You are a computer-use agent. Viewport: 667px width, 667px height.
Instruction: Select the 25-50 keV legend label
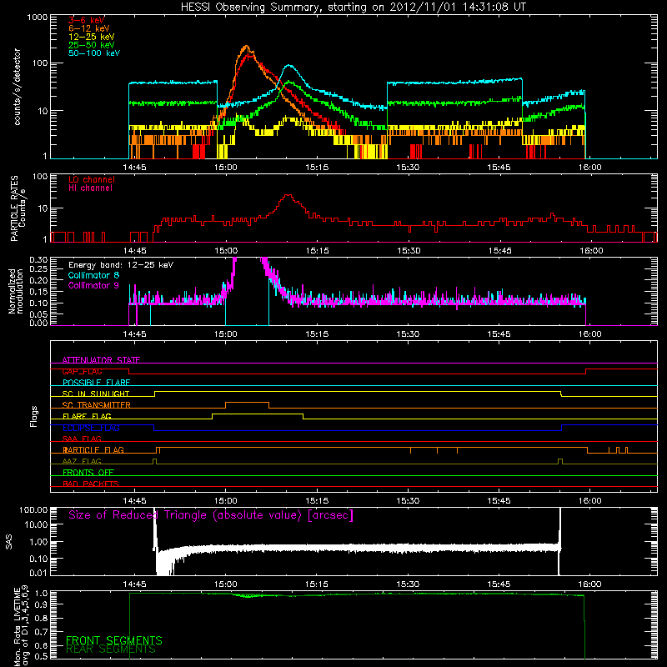point(91,45)
